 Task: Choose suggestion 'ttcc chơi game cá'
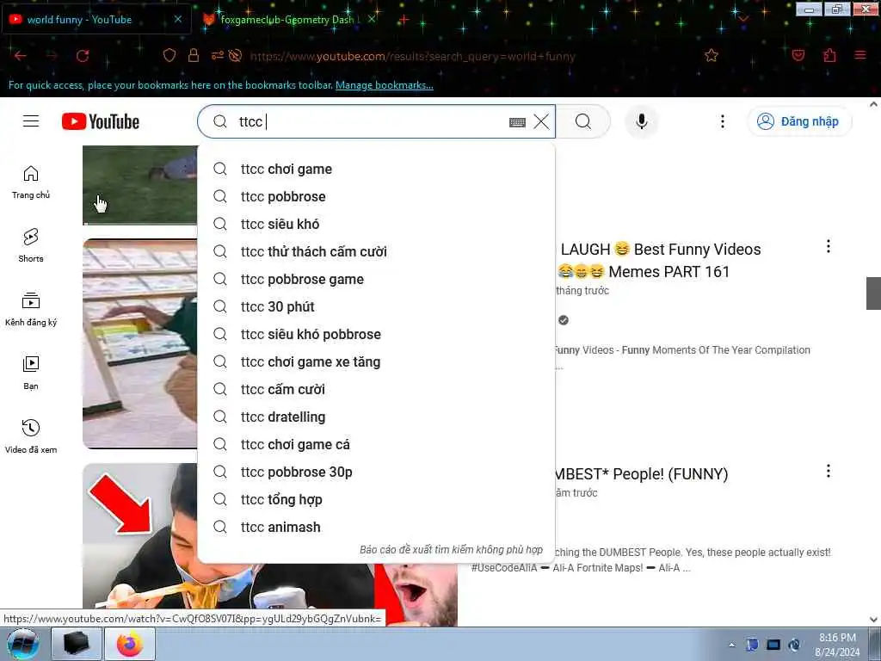point(376,445)
